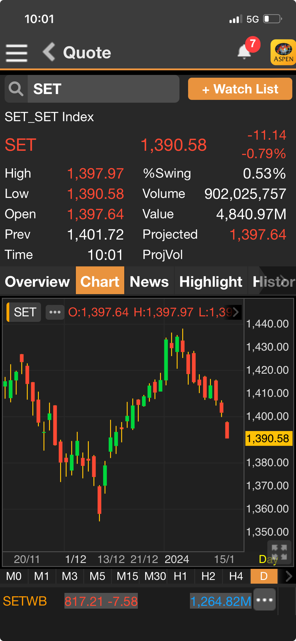Open ticker bar three-dots menu
This screenshot has height=641, width=296.
(x=265, y=600)
